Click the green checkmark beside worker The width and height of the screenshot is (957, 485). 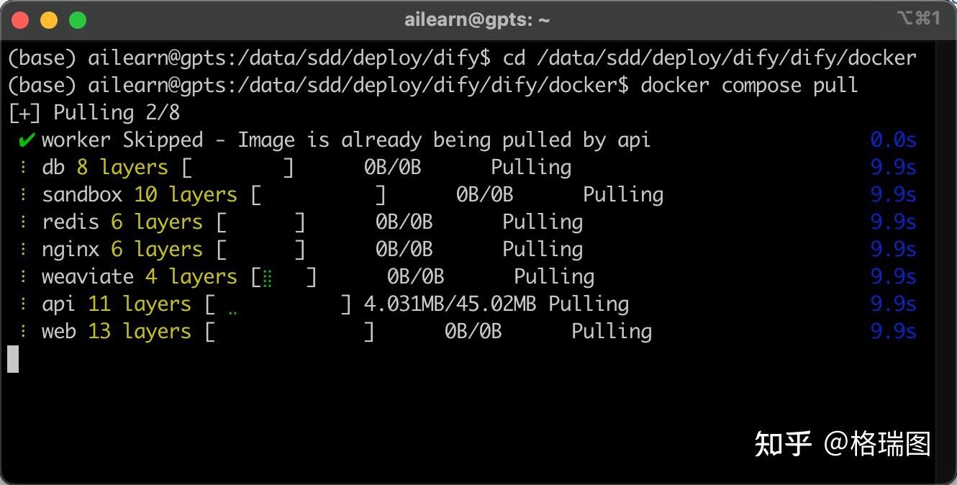(27, 140)
